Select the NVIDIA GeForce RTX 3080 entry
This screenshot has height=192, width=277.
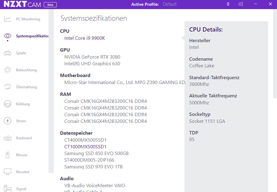[x=92, y=57]
